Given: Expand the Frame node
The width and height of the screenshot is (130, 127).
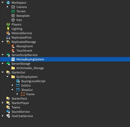Looking at the screenshot, I should (x=17, y=94).
